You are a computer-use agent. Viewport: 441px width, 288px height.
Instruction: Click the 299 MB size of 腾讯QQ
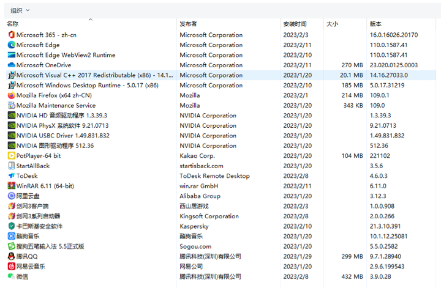(352, 257)
